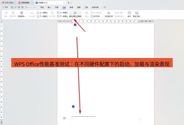This screenshot has width=184, height=125.
Task: Click the 更新目录 update TOC button
Action: (x=13, y=14)
